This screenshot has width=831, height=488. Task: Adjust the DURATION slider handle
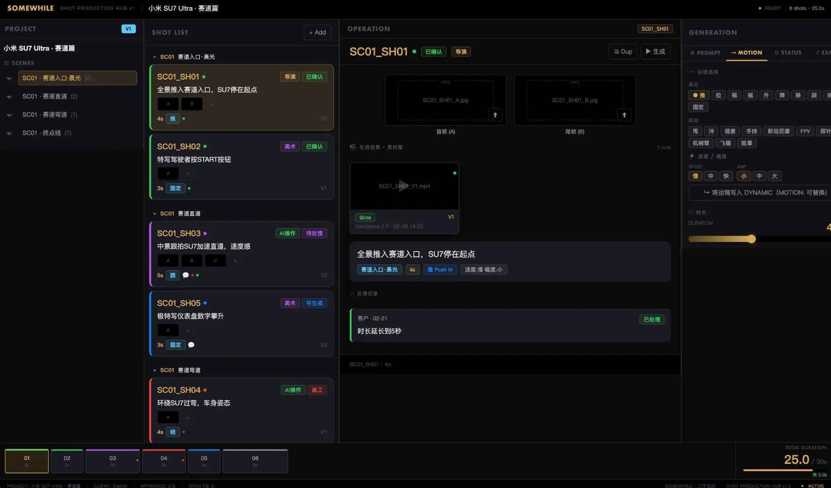[x=751, y=239]
